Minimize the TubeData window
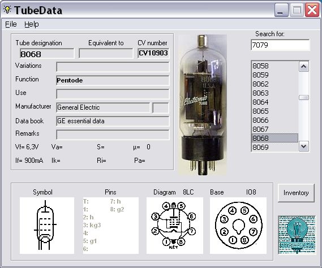Image resolution: width=322 pixels, height=268 pixels. coord(281,10)
